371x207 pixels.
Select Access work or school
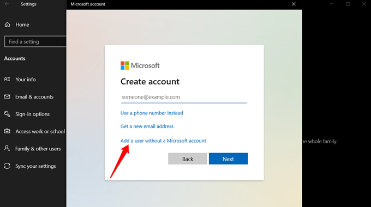click(x=40, y=131)
